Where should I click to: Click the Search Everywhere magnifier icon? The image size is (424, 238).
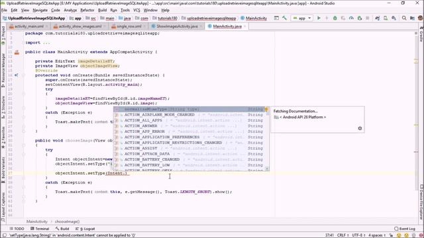[404, 18]
